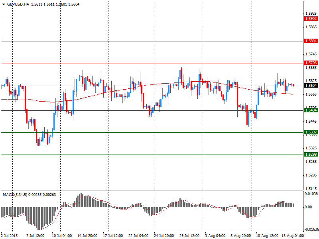
Task: Click the 1.5625 price scale value
Action: pos(311,81)
